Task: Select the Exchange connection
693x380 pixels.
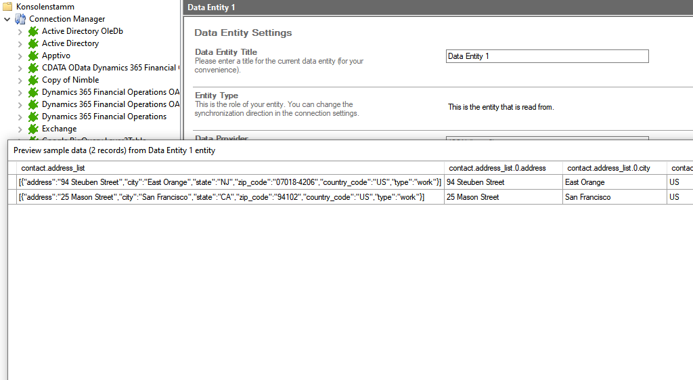Action: [x=60, y=128]
